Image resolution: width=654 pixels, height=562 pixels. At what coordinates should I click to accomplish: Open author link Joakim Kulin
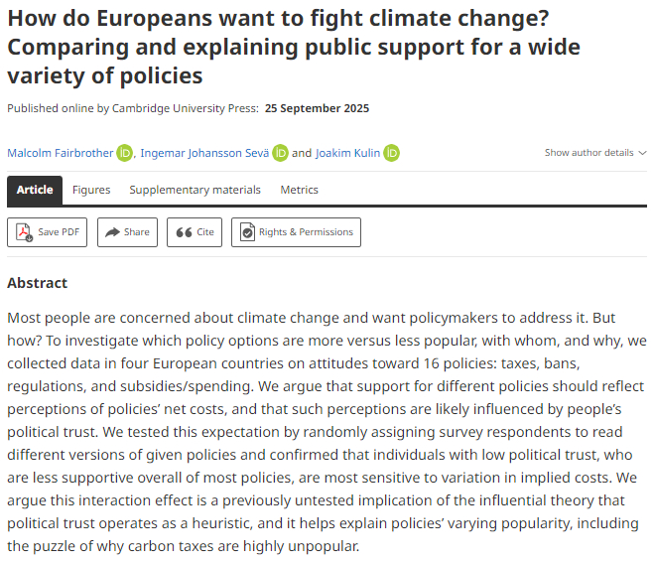(x=348, y=153)
